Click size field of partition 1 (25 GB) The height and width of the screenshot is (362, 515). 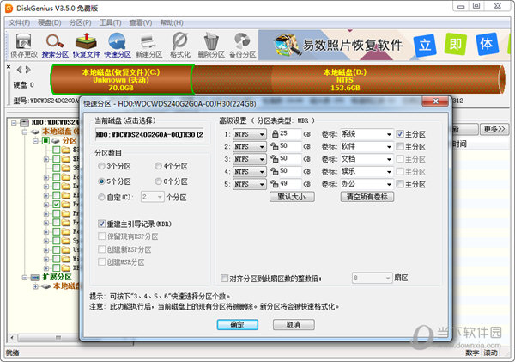(x=290, y=133)
